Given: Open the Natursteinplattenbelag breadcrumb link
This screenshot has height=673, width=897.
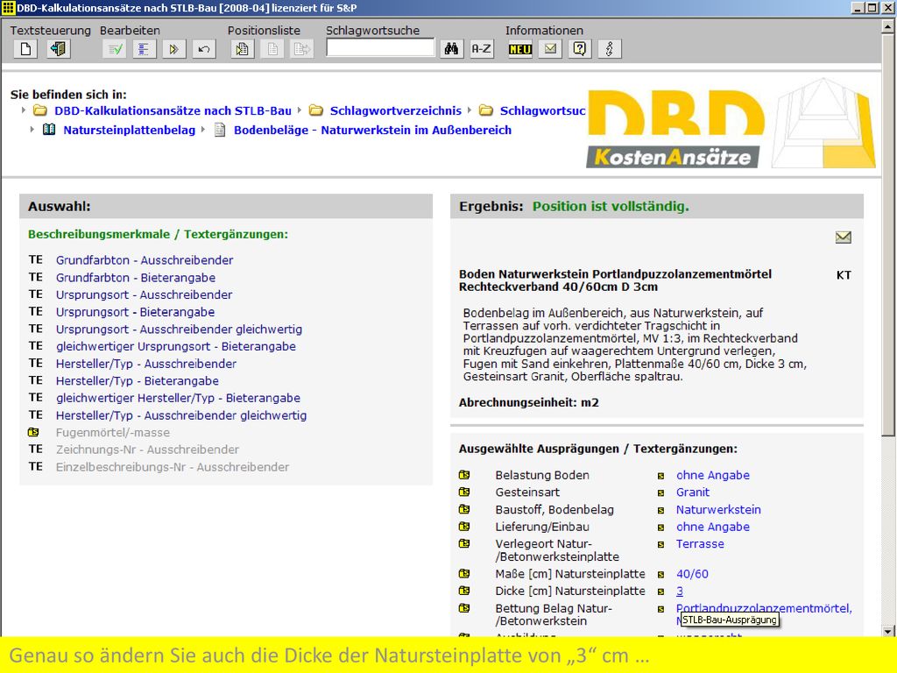Looking at the screenshot, I should (x=130, y=131).
